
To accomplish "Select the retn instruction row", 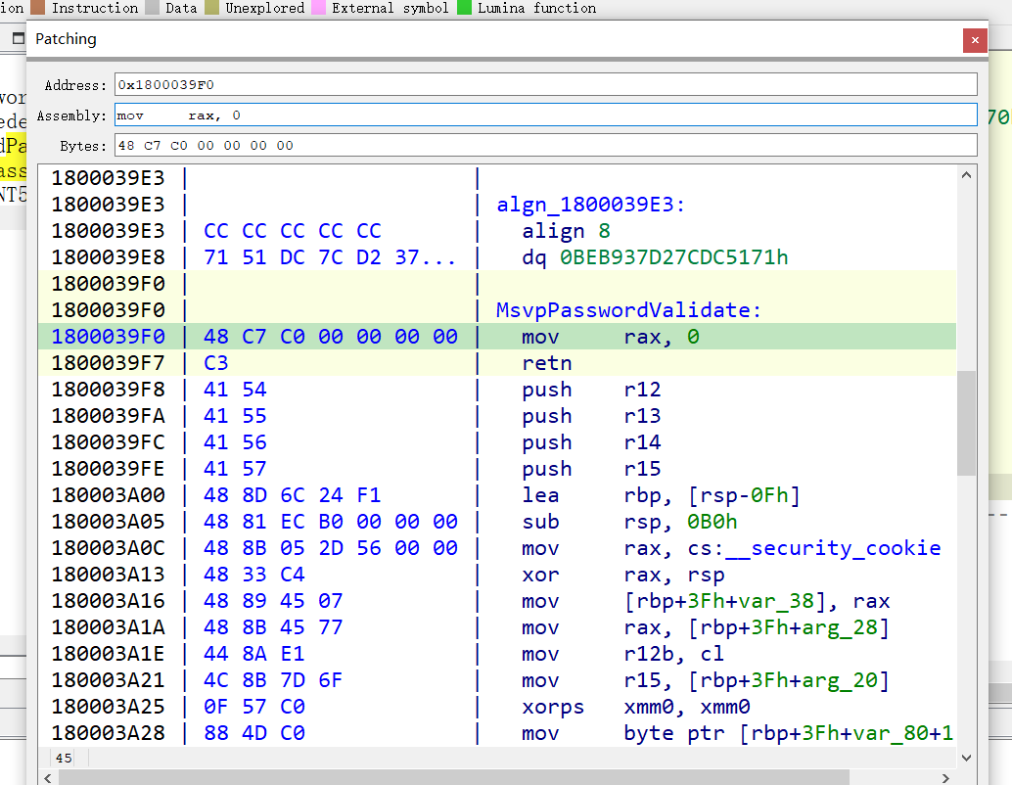I will point(547,363).
